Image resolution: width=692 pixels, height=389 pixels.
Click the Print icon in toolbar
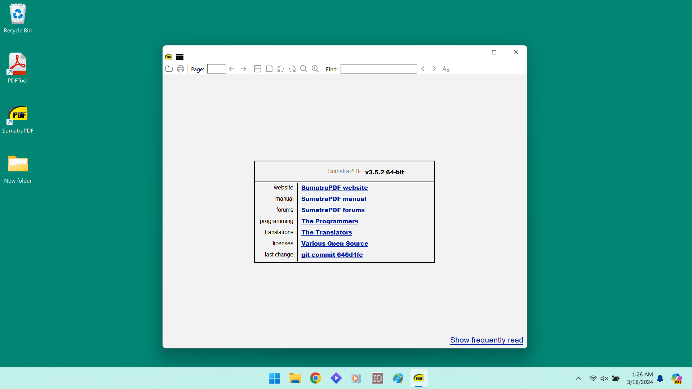181,69
